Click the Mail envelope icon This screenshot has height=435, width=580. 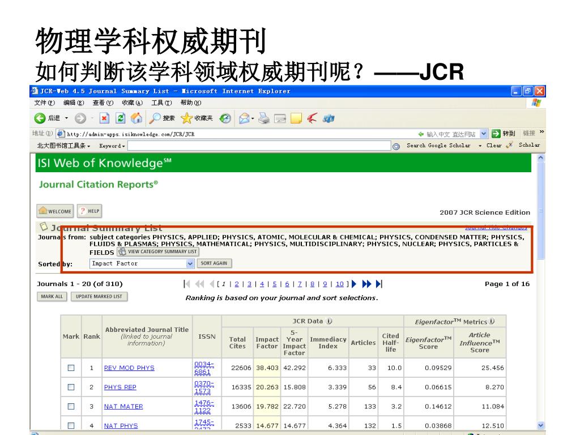[244, 118]
